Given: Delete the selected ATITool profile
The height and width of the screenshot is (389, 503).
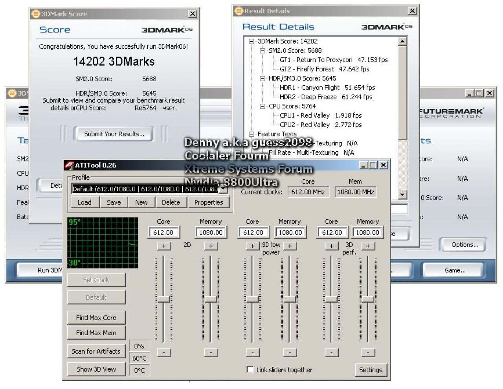Looking at the screenshot, I should tap(171, 202).
